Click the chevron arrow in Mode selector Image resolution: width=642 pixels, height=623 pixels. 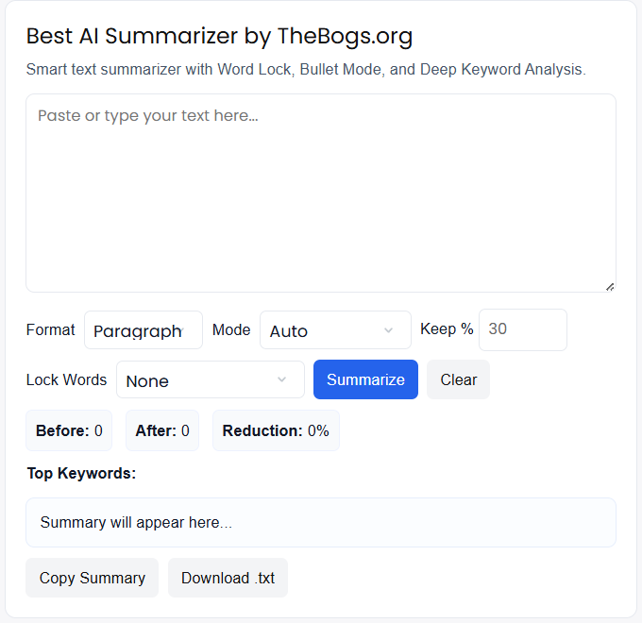pos(389,330)
